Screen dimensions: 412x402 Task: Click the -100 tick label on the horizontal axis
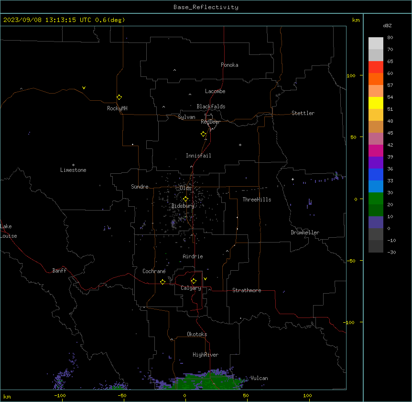tap(60, 395)
